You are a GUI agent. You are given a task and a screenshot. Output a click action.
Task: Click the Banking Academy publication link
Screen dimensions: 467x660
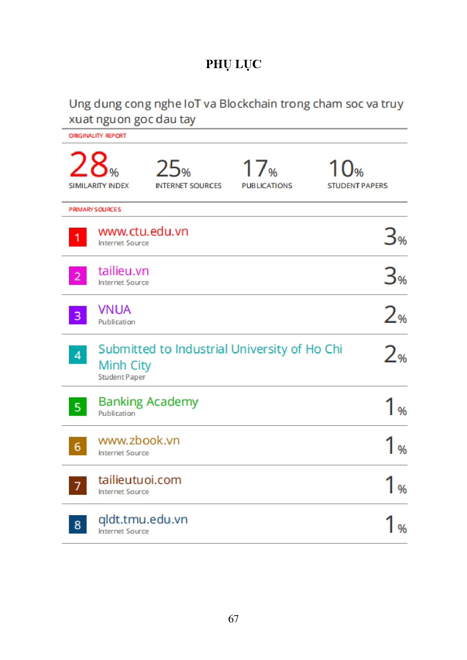pyautogui.click(x=148, y=402)
